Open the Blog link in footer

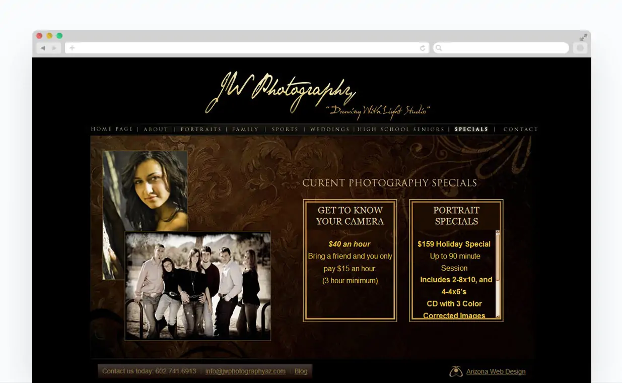point(301,371)
